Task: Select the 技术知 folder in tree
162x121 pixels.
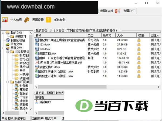Action: coord(22,67)
